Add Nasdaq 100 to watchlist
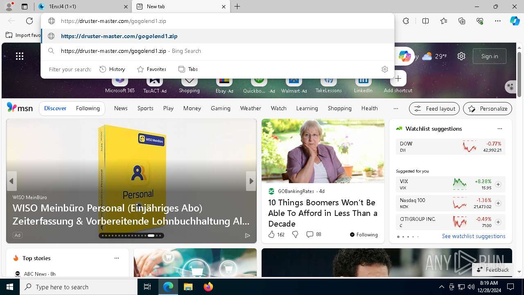524x295 pixels. [498, 203]
